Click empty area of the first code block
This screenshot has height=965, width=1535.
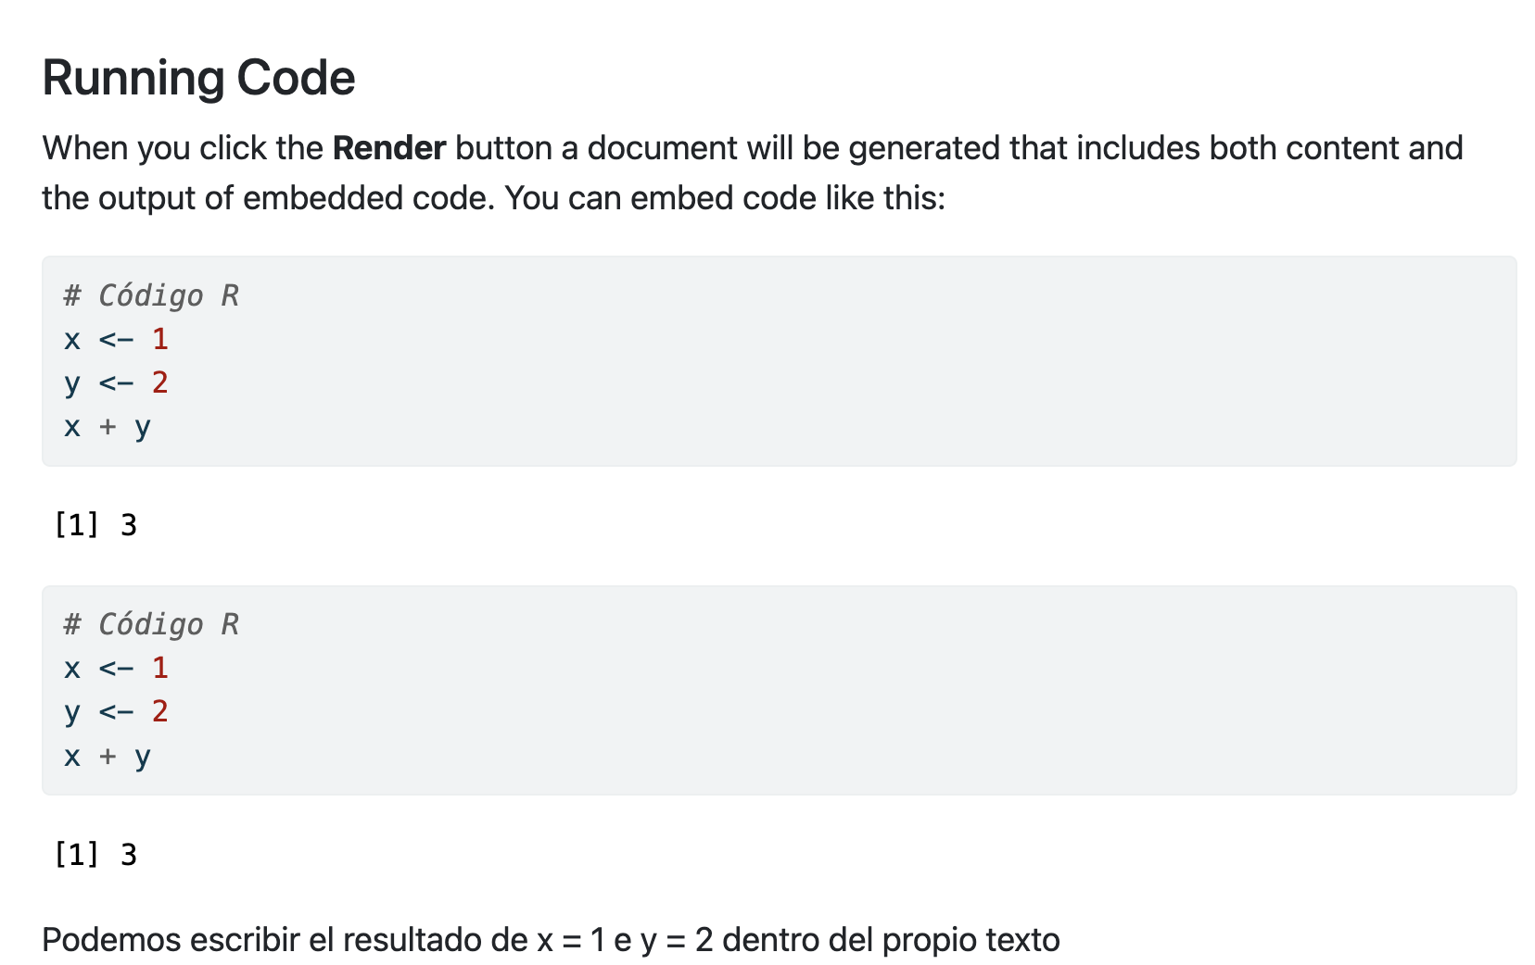click(834, 370)
